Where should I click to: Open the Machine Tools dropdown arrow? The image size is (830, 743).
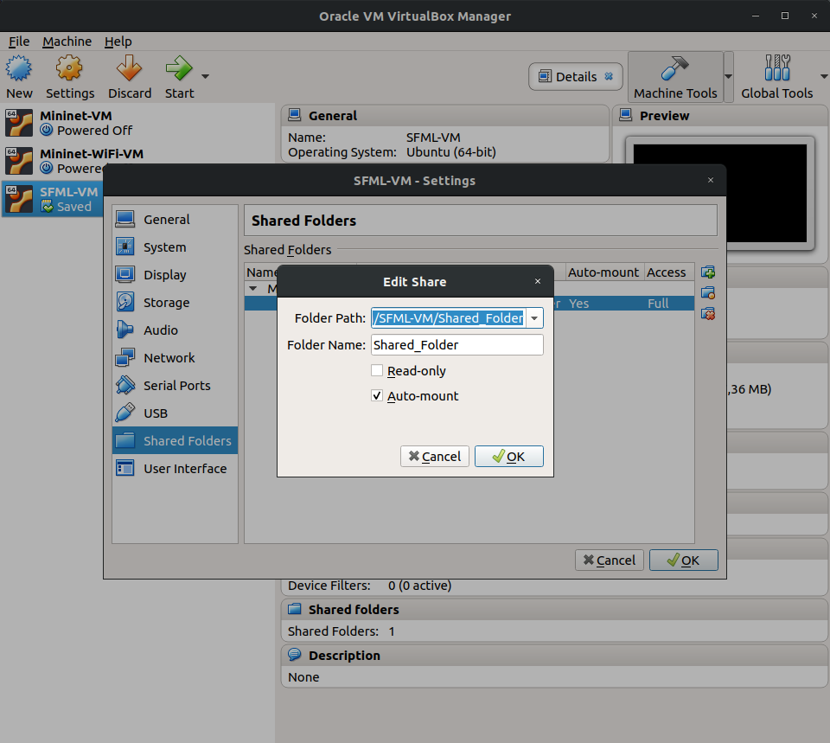point(729,76)
